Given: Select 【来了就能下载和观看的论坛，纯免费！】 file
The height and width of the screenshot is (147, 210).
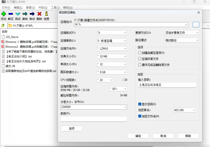Looking at the screenshot, I should pyautogui.click(x=30, y=52).
